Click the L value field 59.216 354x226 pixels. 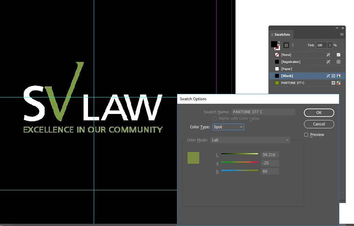click(x=270, y=155)
